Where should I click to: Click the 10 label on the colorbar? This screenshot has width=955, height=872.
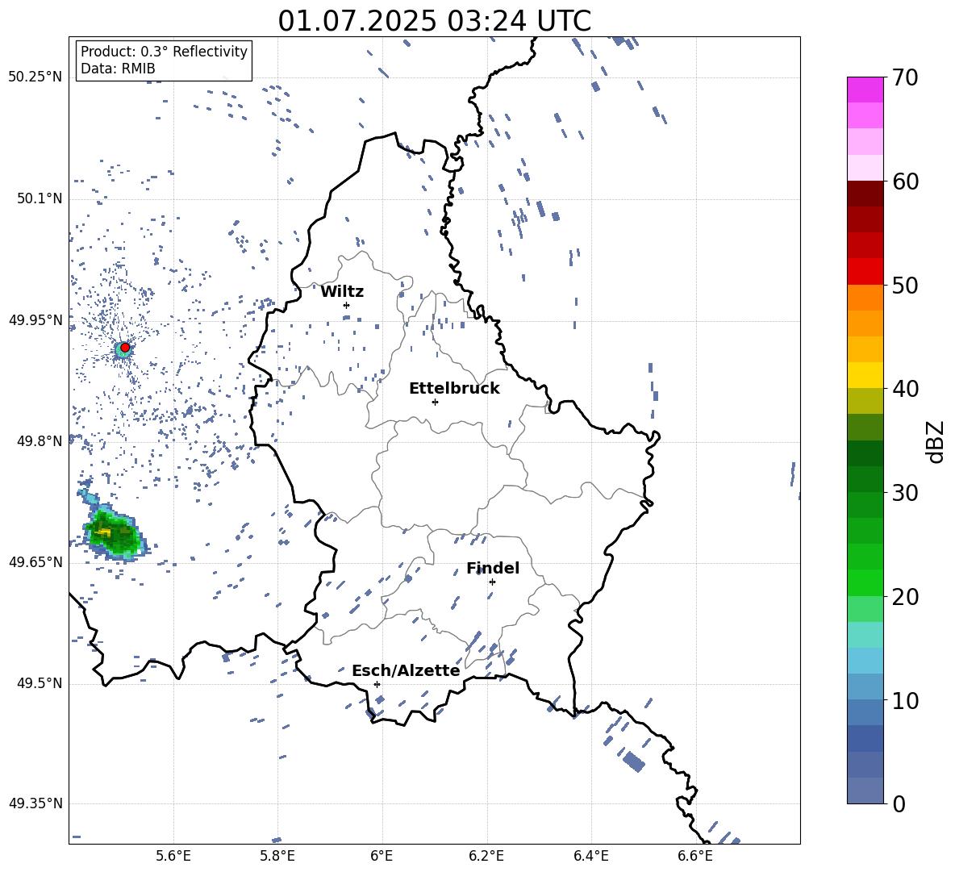click(x=904, y=701)
